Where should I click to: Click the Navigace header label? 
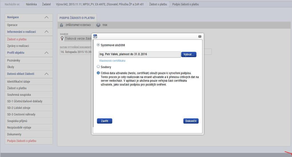(x=13, y=17)
